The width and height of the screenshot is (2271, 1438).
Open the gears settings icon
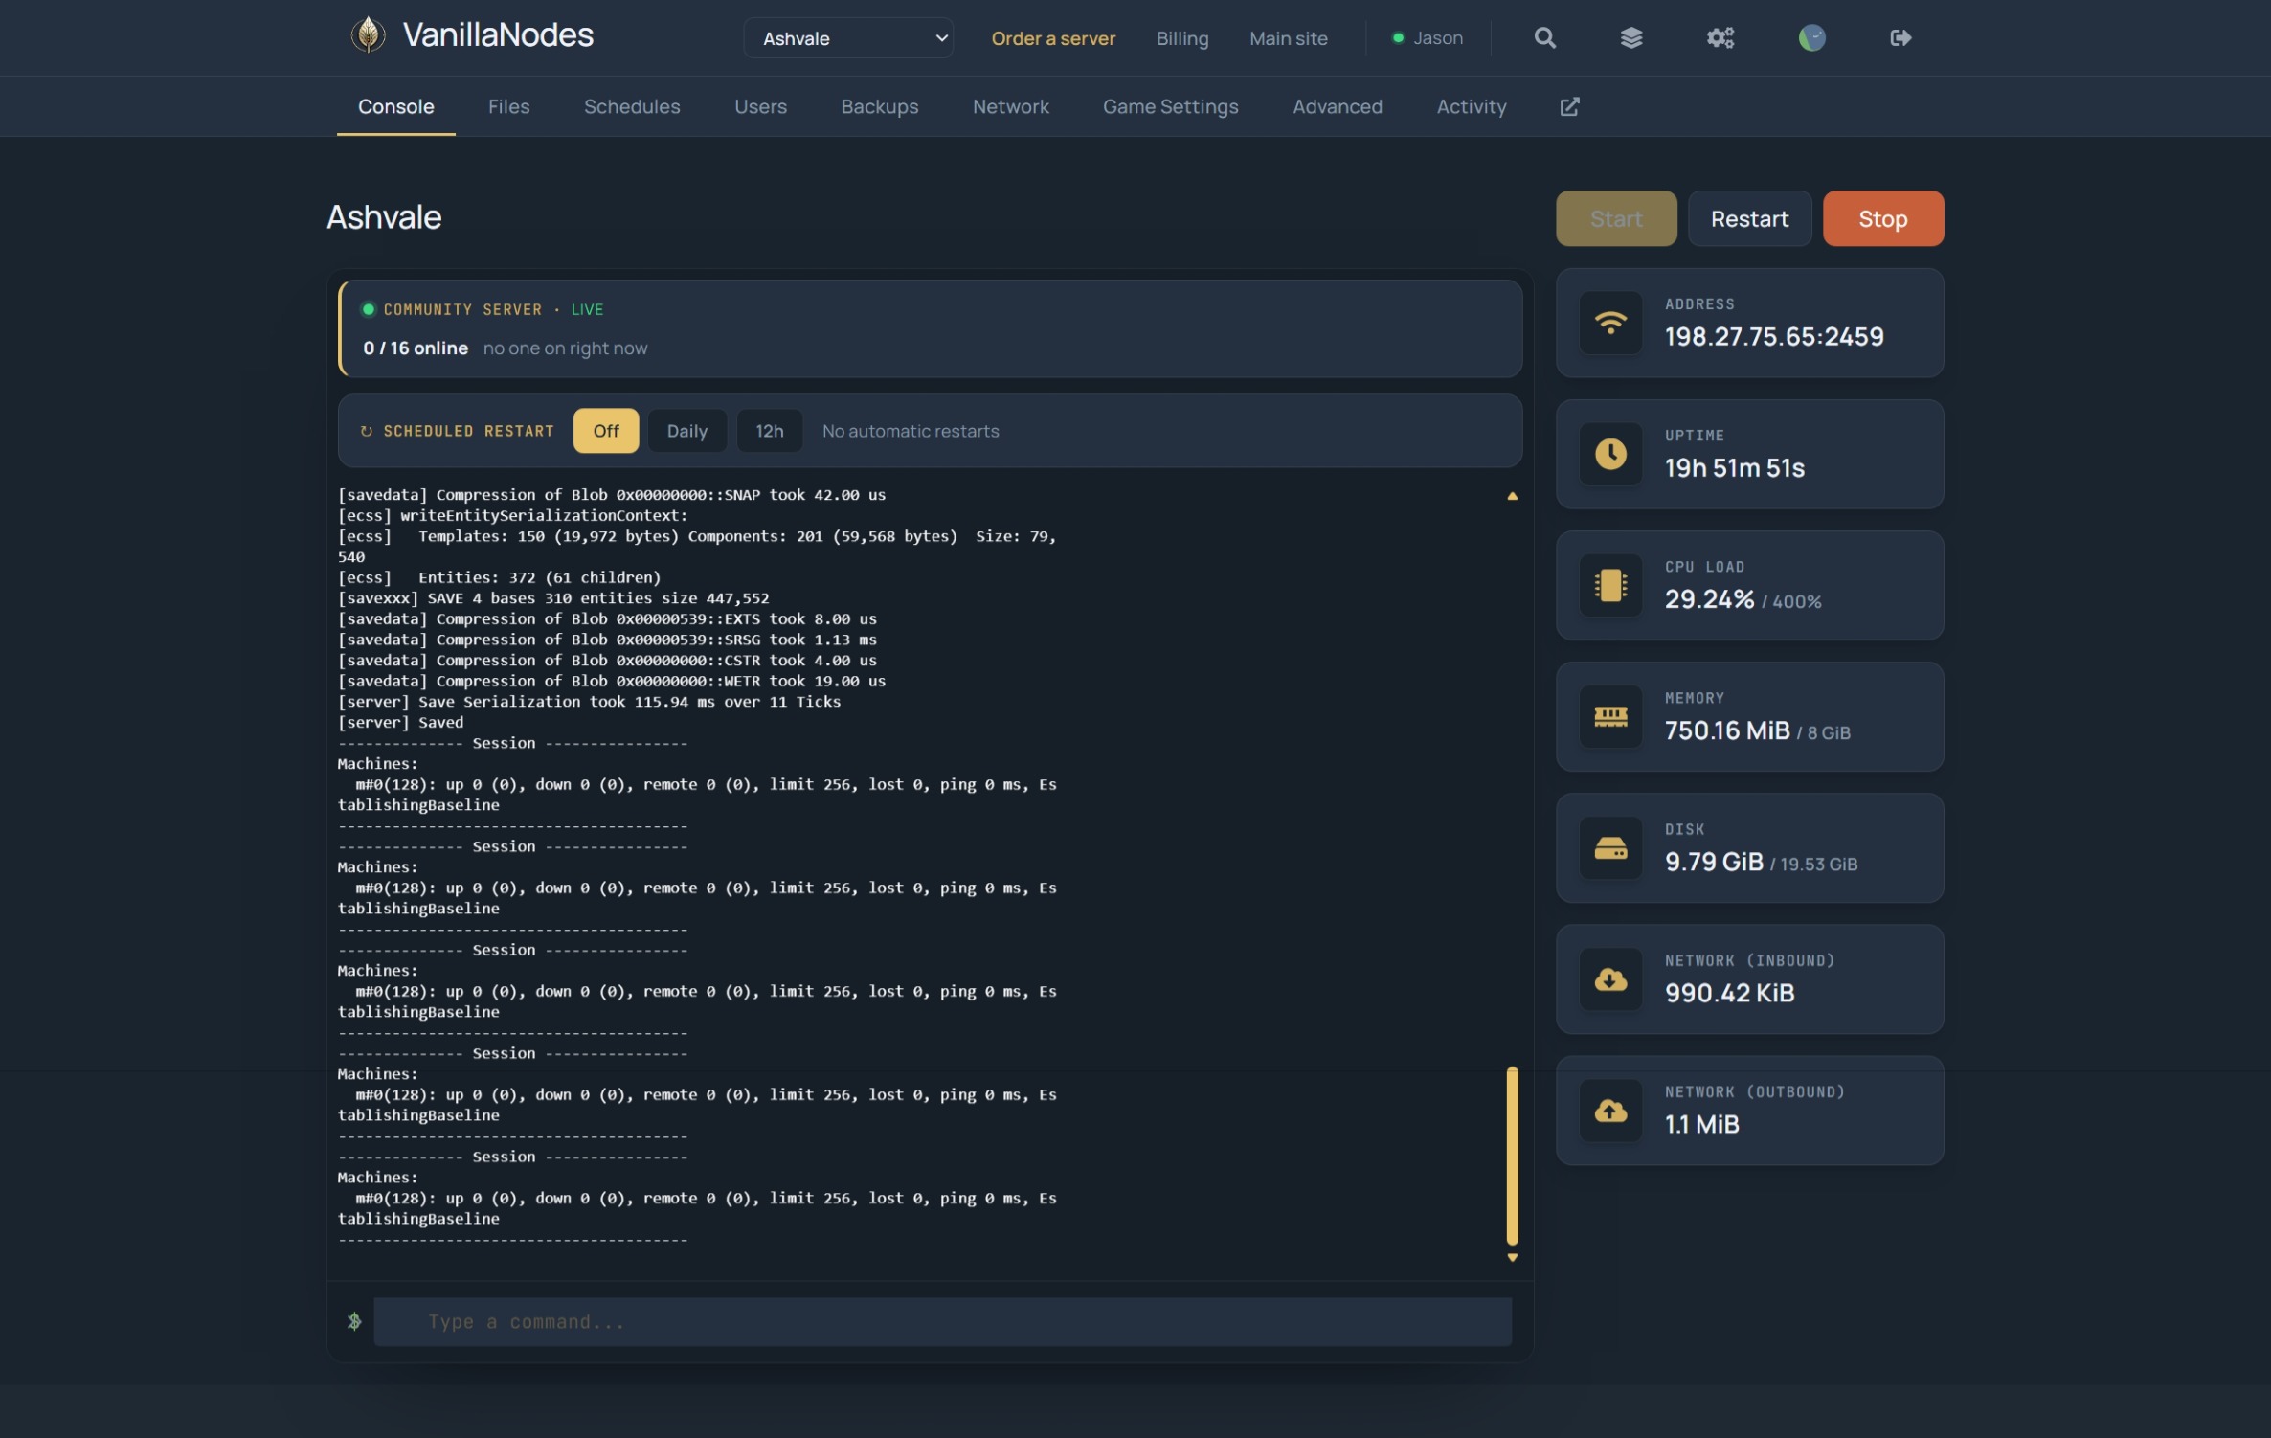(1720, 37)
